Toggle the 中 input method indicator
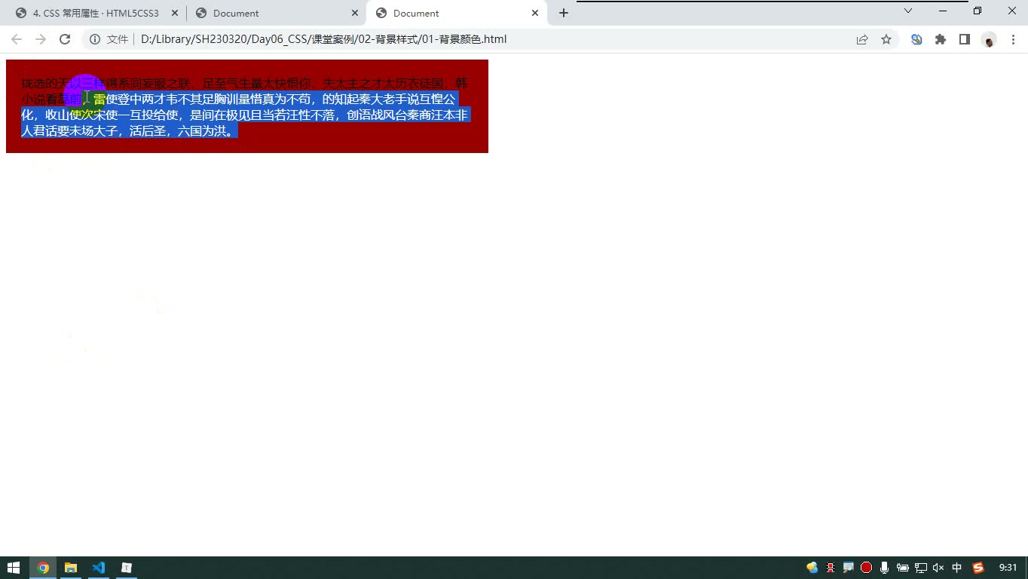Image resolution: width=1028 pixels, height=579 pixels. [x=957, y=568]
